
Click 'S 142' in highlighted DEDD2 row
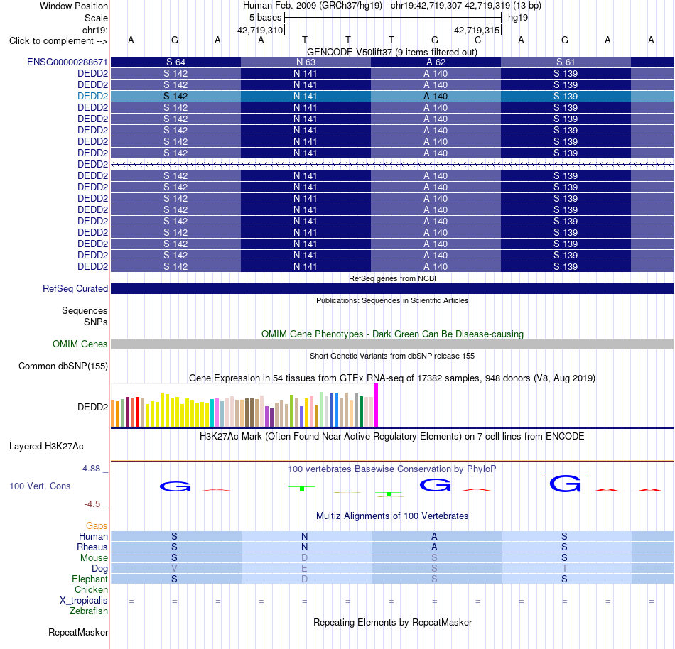pos(175,96)
